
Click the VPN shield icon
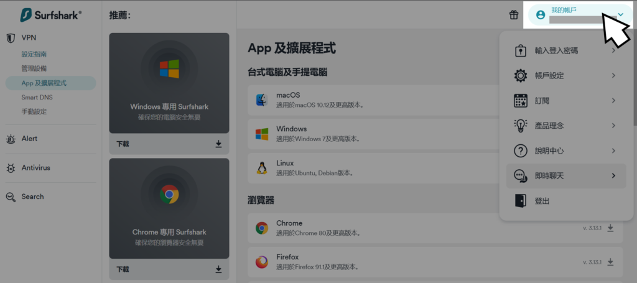click(x=11, y=38)
